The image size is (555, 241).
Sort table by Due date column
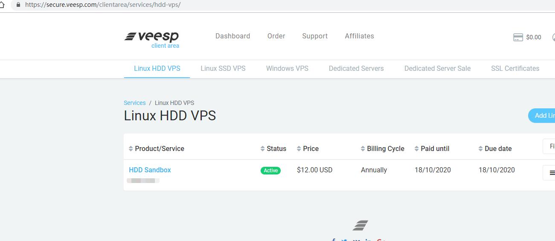point(495,149)
